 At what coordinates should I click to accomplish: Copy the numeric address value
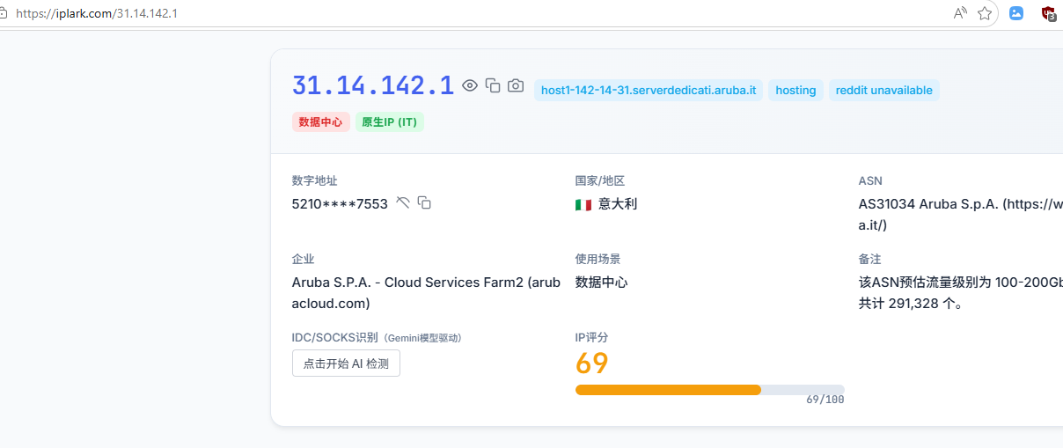point(424,203)
